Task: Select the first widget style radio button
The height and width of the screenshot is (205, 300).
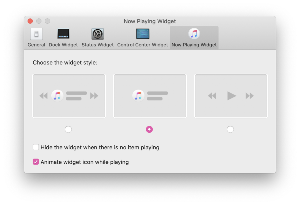Action: (68, 129)
